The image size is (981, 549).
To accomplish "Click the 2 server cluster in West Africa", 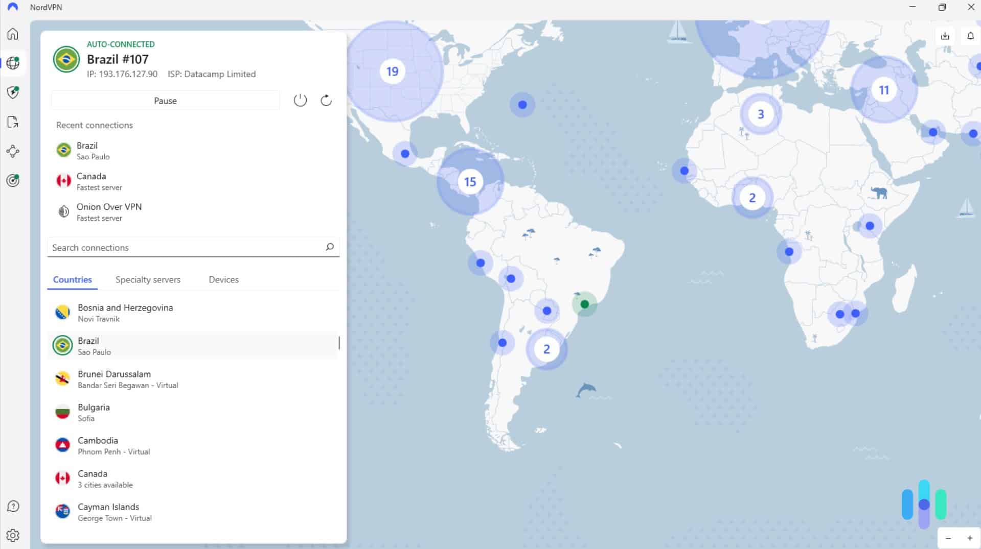I will (752, 197).
